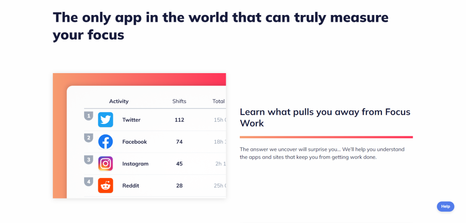Select the rank 4 badge

coord(89,182)
